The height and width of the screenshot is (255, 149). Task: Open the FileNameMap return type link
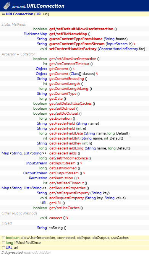point(35,34)
